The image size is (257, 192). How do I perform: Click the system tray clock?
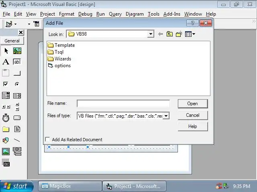pos(242,186)
